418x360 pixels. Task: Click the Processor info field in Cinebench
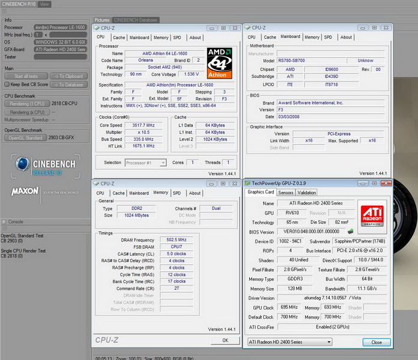tap(60, 27)
